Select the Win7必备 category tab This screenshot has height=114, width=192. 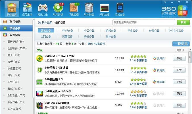tap(68, 30)
